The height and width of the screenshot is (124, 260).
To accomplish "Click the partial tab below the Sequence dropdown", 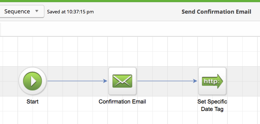I will (1, 29).
